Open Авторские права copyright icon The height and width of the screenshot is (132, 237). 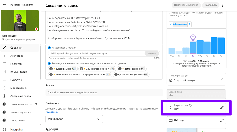[x=4, y=96]
